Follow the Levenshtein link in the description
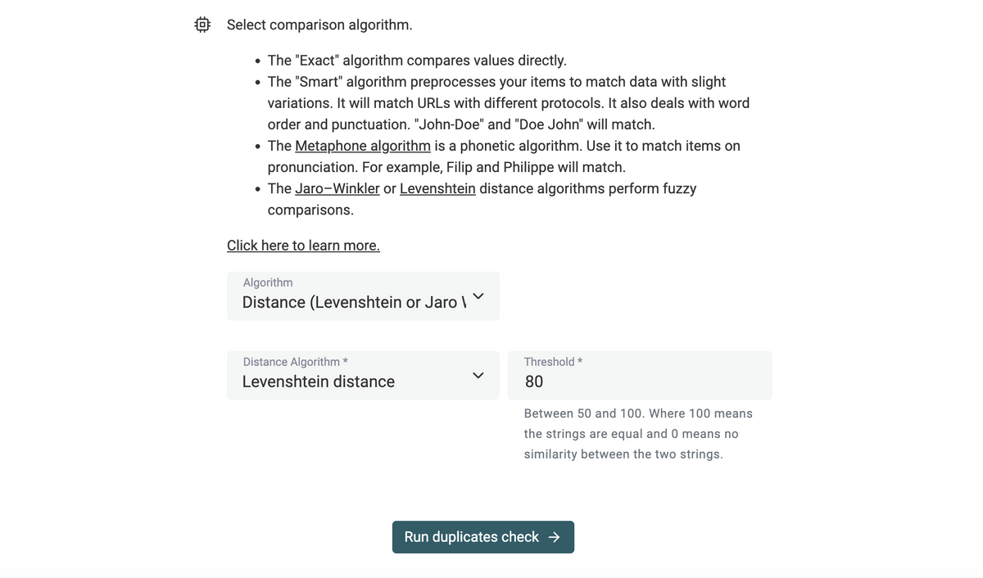 click(437, 188)
